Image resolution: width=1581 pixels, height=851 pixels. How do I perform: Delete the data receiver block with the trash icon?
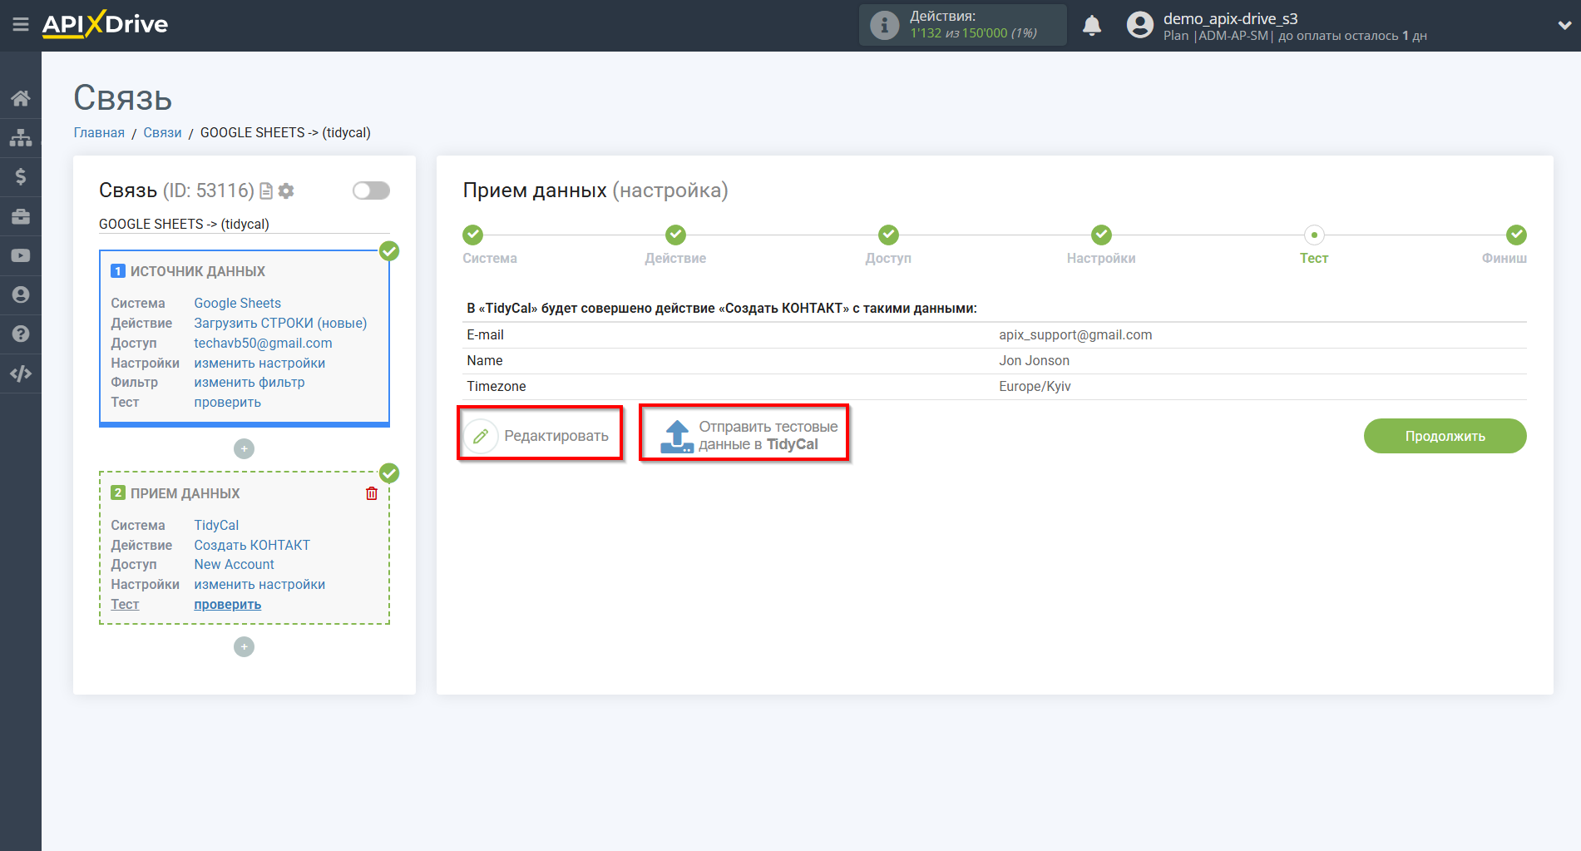point(372,493)
